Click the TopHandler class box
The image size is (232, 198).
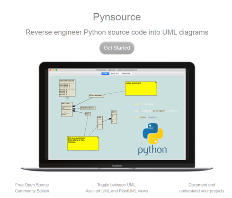point(88,108)
